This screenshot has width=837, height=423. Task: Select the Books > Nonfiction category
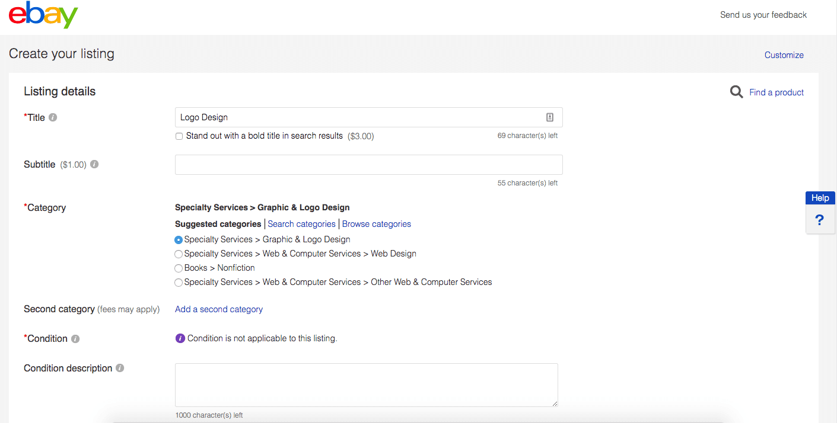point(179,268)
